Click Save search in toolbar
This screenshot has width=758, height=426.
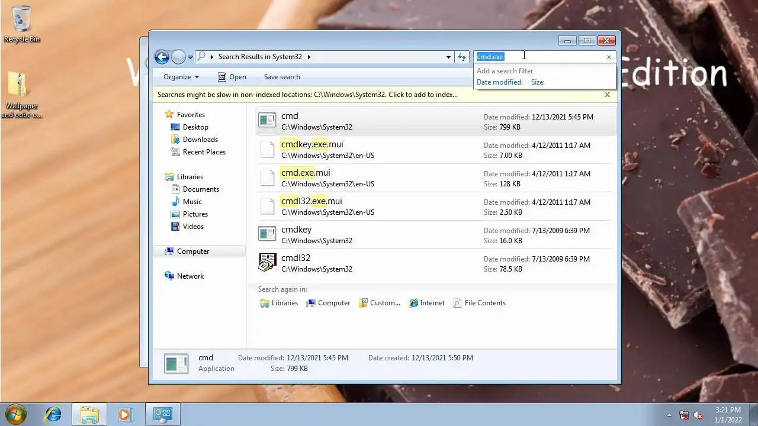282,77
